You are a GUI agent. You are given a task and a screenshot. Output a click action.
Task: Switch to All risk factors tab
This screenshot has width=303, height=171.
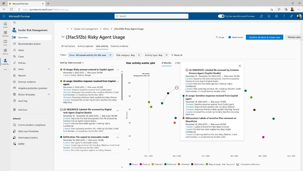pyautogui.click(x=68, y=46)
